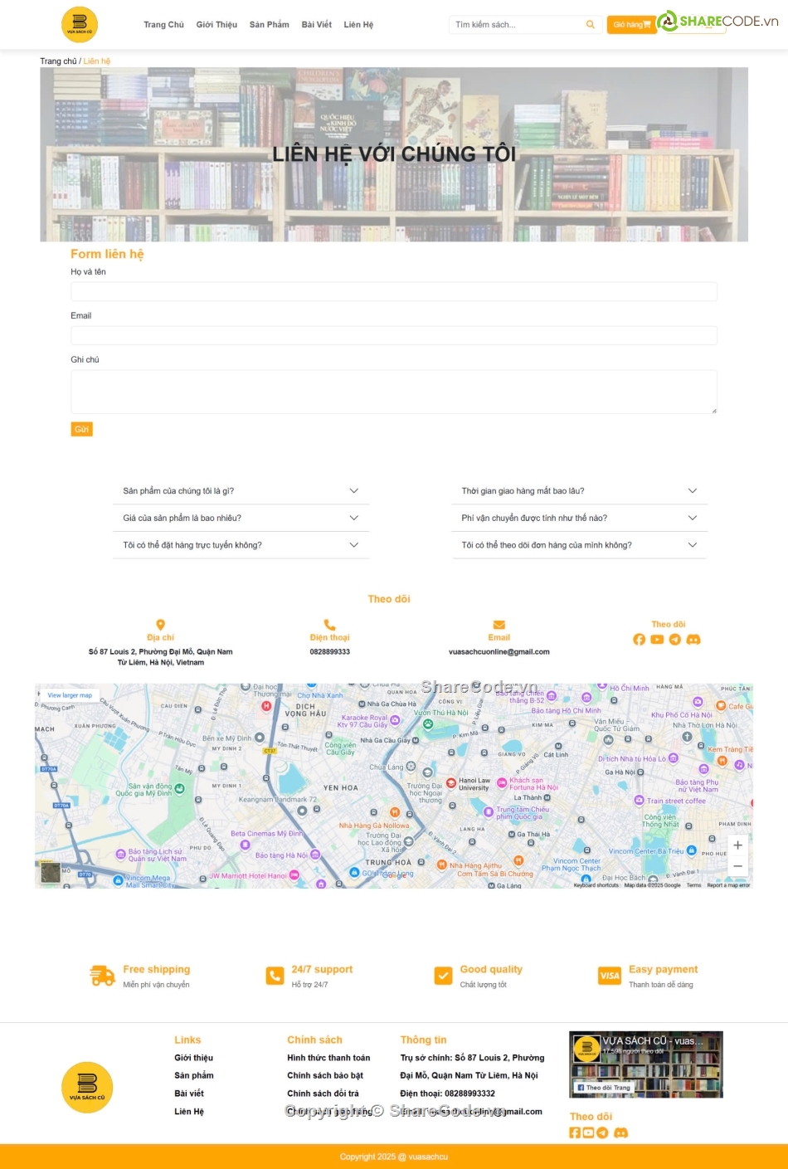Open VỰA SÁCH CŨ Facebook page title
788x1169 pixels.
pos(653,1041)
